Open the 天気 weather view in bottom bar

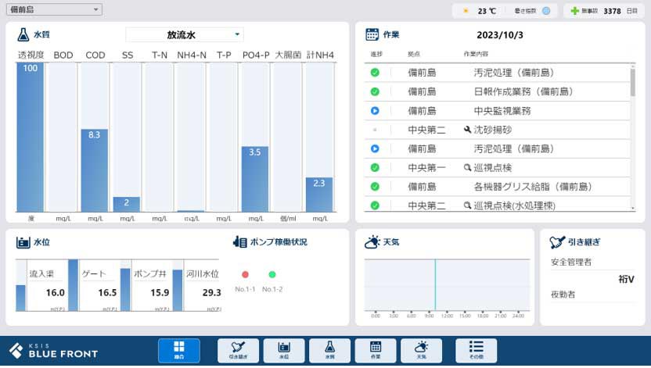pyautogui.click(x=421, y=351)
